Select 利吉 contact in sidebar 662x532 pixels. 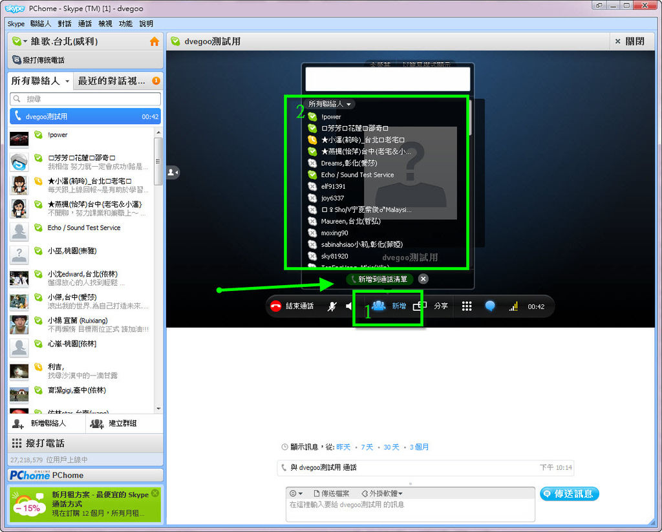pyautogui.click(x=81, y=370)
